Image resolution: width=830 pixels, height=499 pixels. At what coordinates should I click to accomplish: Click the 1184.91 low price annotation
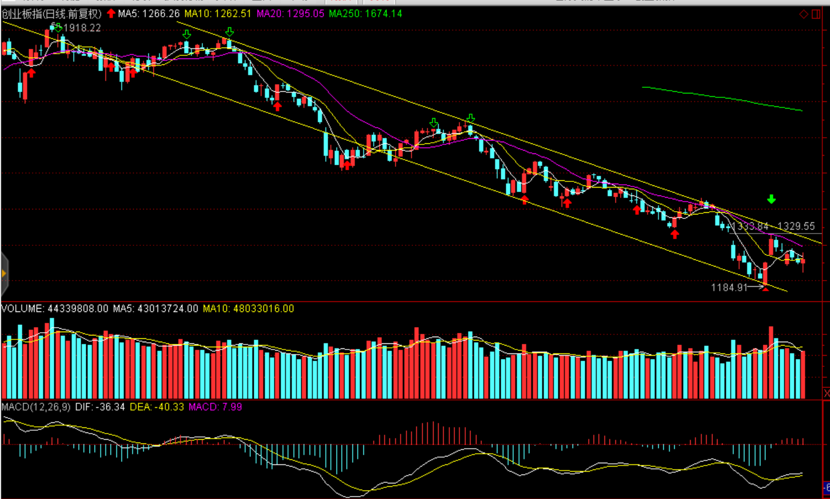(x=729, y=287)
